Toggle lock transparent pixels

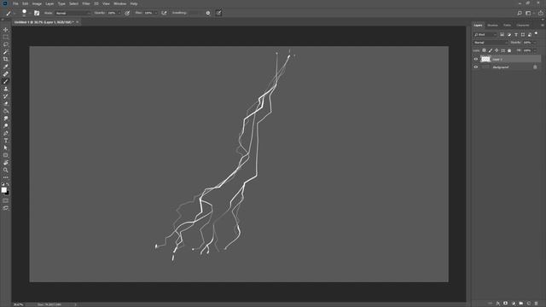[x=484, y=50]
